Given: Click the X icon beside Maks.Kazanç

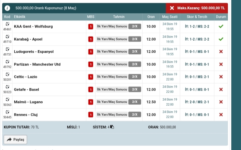Looking at the screenshot, I should tap(172, 8).
